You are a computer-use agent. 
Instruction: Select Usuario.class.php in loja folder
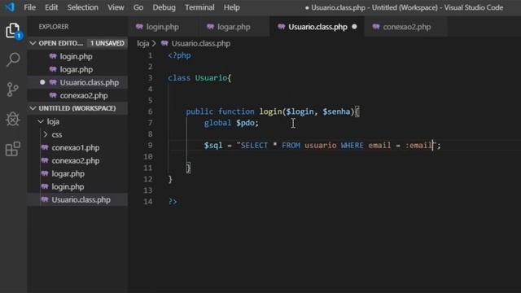(81, 199)
